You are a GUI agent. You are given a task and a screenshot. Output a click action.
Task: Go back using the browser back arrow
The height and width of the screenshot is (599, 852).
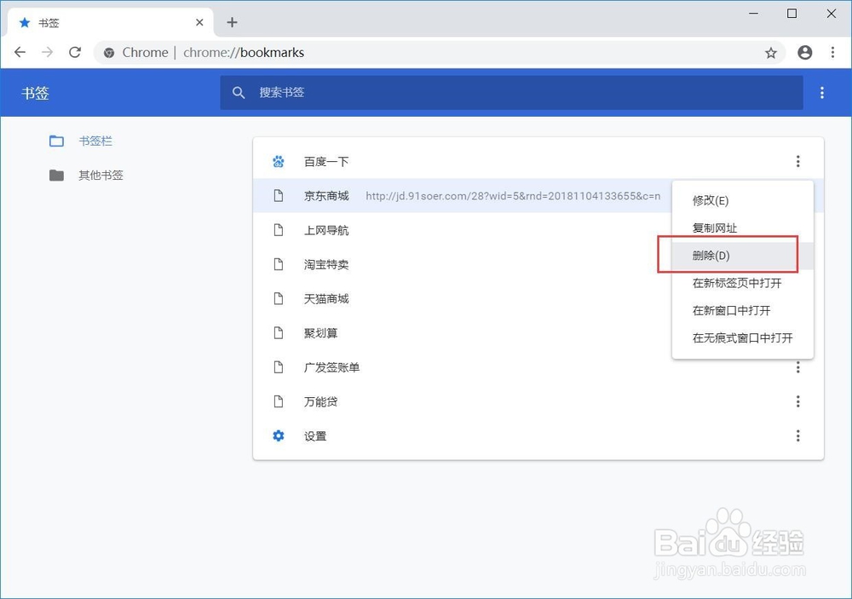(20, 52)
